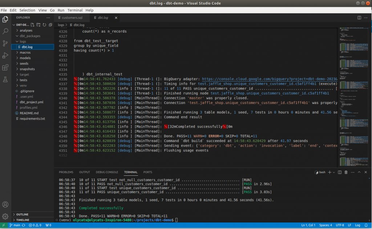Click the editor minimap overview
Screen dimensions: 372x229
tap(353, 97)
